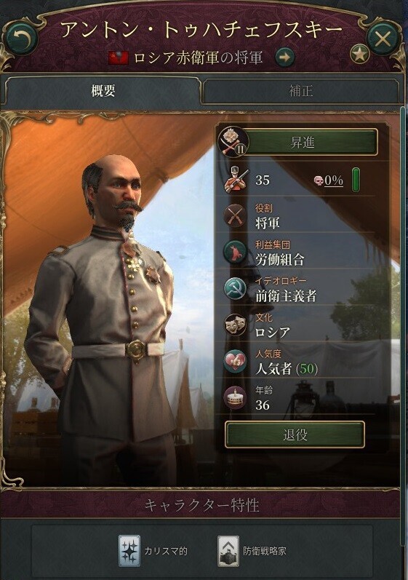
Task: Click the 防衛戦略家 trait icon
Action: pos(228,551)
